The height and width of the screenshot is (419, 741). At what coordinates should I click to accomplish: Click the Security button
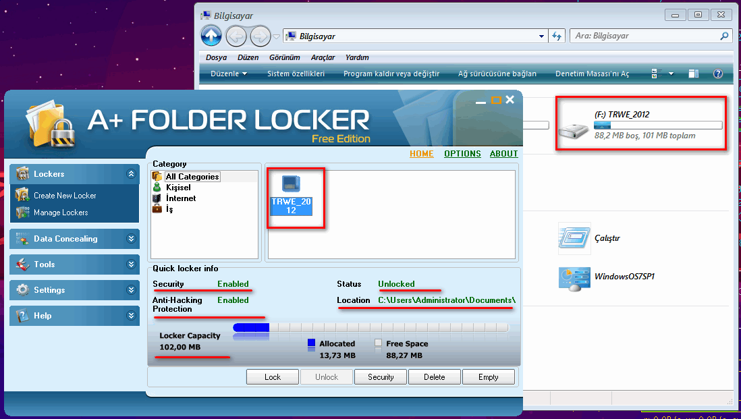click(381, 377)
